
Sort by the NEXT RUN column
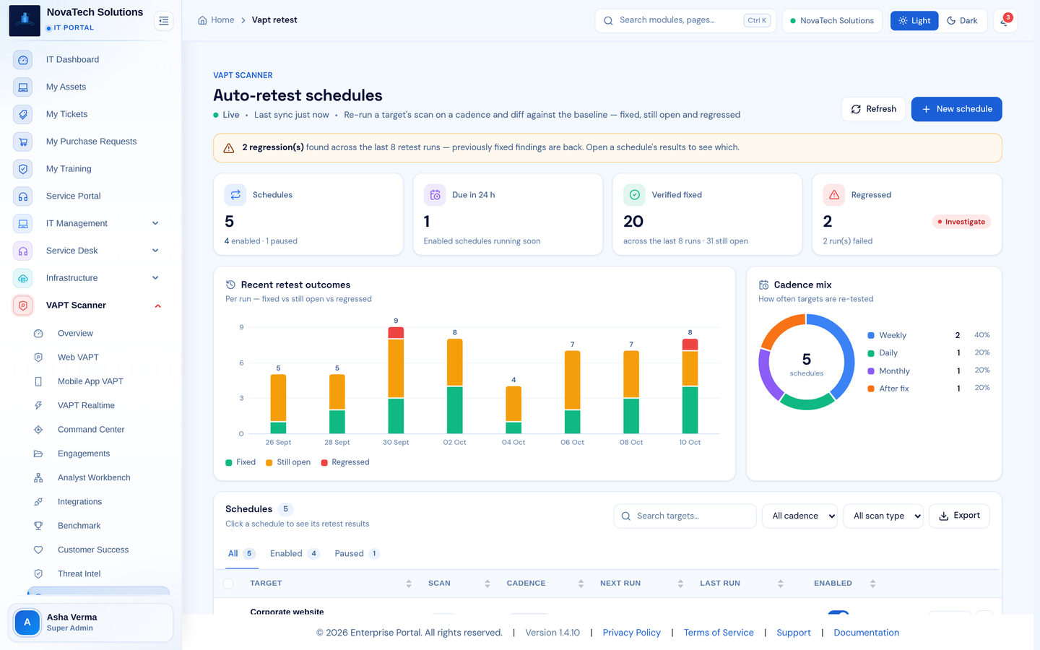(641, 584)
